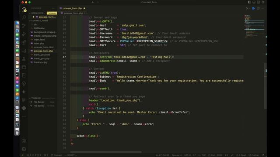Toggle the primary sidebar layout icon
Screen dimensions: 280x157
coord(249,2)
